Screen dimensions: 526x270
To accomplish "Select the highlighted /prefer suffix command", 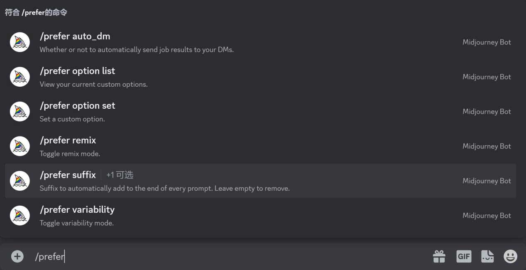I will click(x=68, y=175).
